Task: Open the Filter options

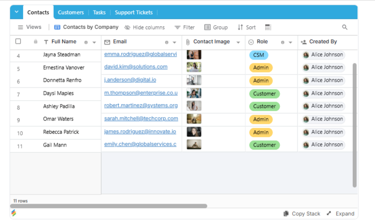Action: tap(185, 27)
